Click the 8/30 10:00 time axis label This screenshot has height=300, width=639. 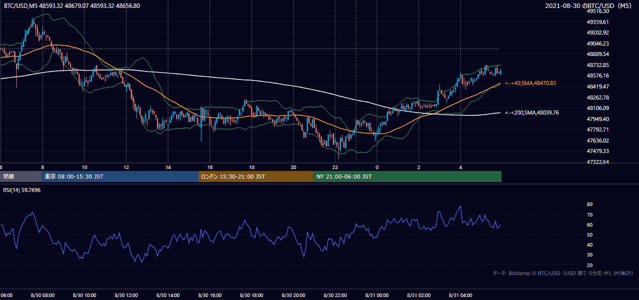[x=84, y=295]
